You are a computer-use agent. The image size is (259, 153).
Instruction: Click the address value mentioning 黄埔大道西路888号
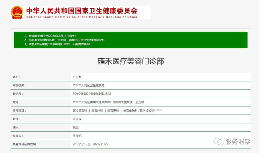pos(108,102)
